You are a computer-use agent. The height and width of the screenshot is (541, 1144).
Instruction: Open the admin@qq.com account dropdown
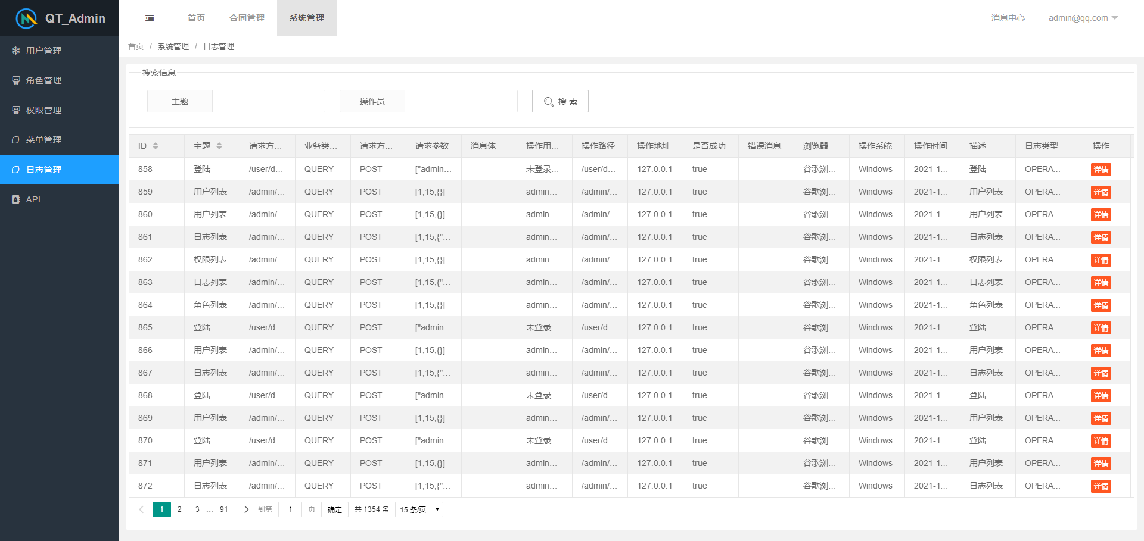click(x=1083, y=18)
